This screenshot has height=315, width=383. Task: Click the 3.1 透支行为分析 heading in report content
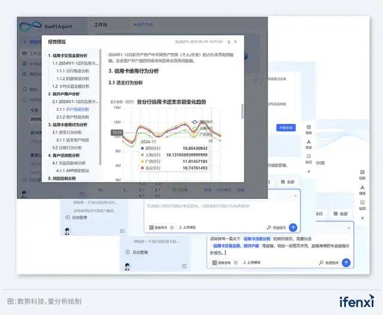(125, 83)
